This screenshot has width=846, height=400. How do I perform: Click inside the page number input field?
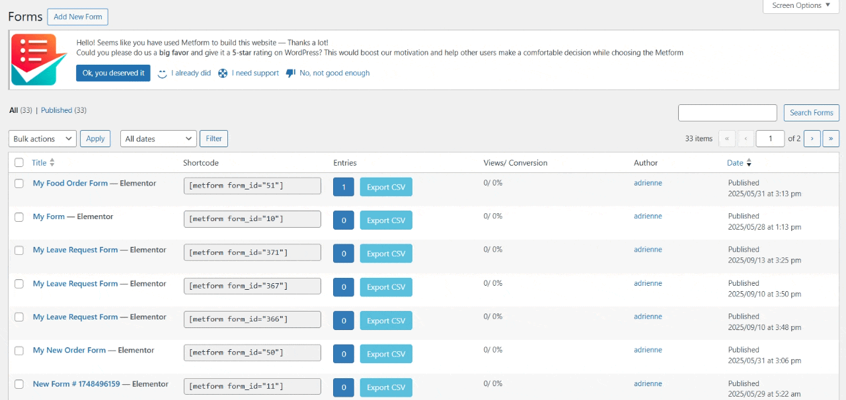coord(769,139)
